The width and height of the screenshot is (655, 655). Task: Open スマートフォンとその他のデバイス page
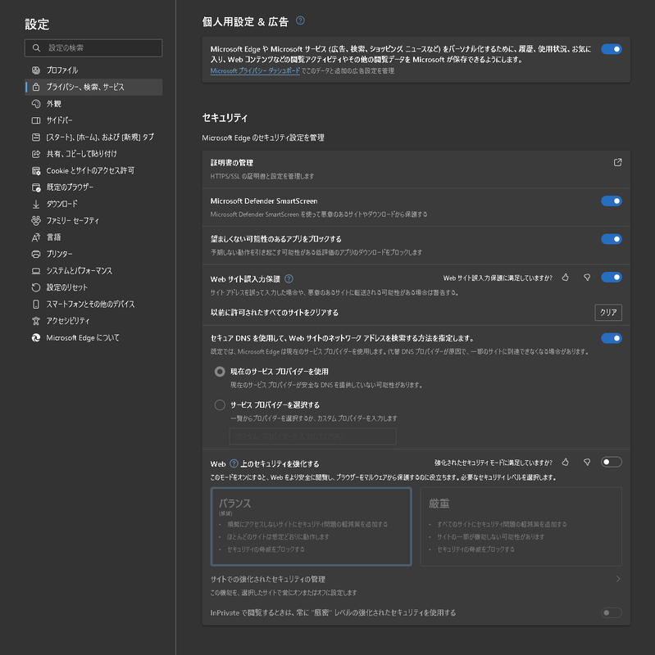click(x=93, y=304)
